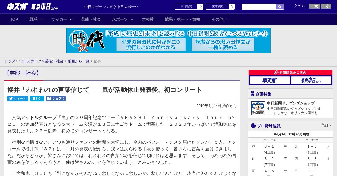The image size is (337, 176).
Task: Open 東京中日スポーツ subscription banner button
Action: (311, 80)
